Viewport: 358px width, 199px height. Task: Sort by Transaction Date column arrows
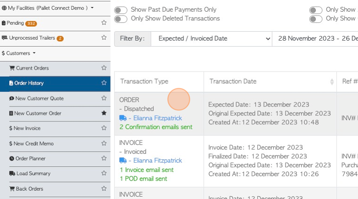pos(332,82)
